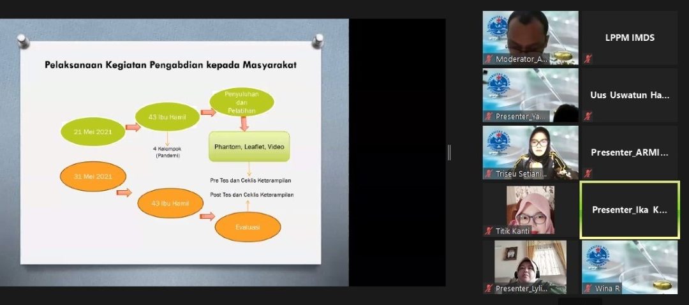Click muted mic icon on Presenter_Lyli tile
The width and height of the screenshot is (689, 305).
pyautogui.click(x=488, y=289)
